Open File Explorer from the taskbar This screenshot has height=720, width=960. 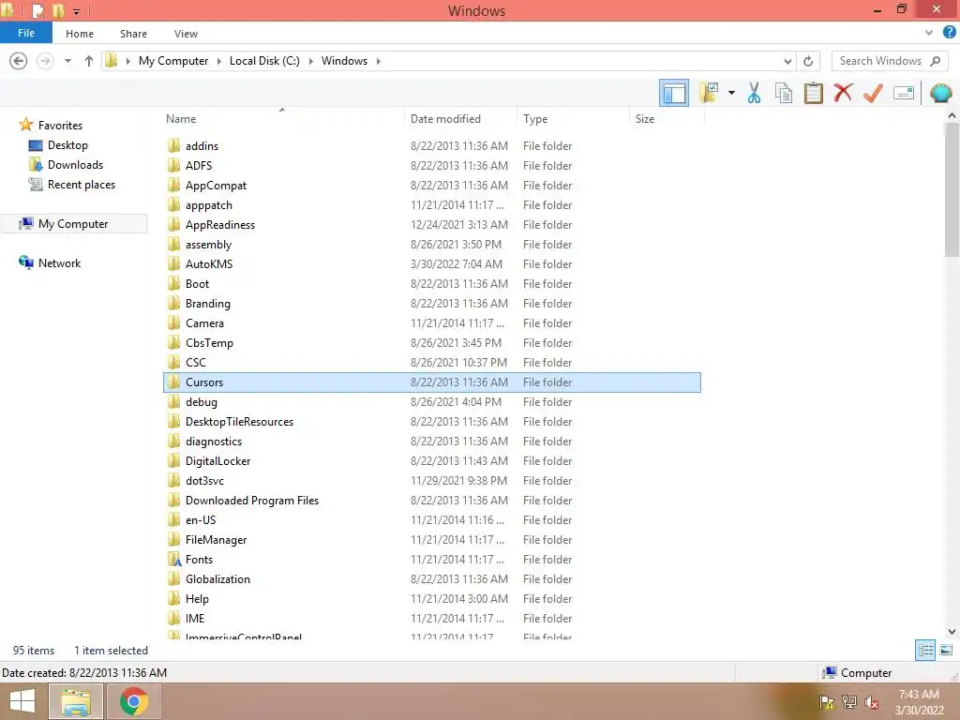click(75, 701)
